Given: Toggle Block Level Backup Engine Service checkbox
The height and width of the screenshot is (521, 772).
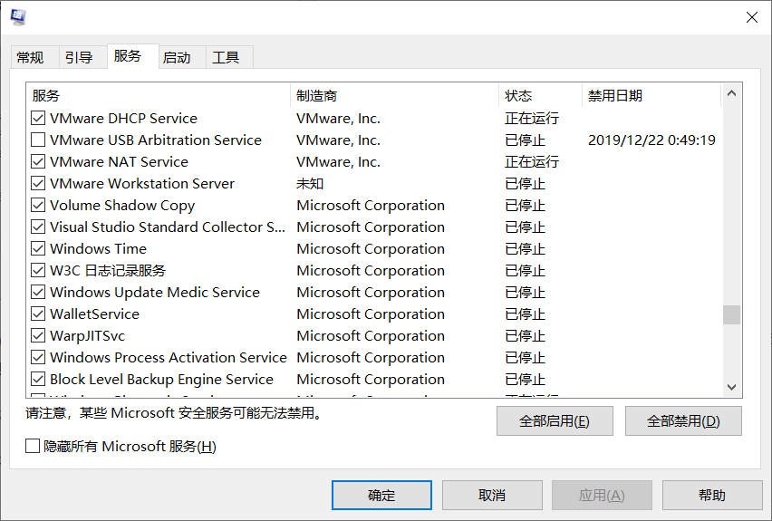Looking at the screenshot, I should (38, 379).
